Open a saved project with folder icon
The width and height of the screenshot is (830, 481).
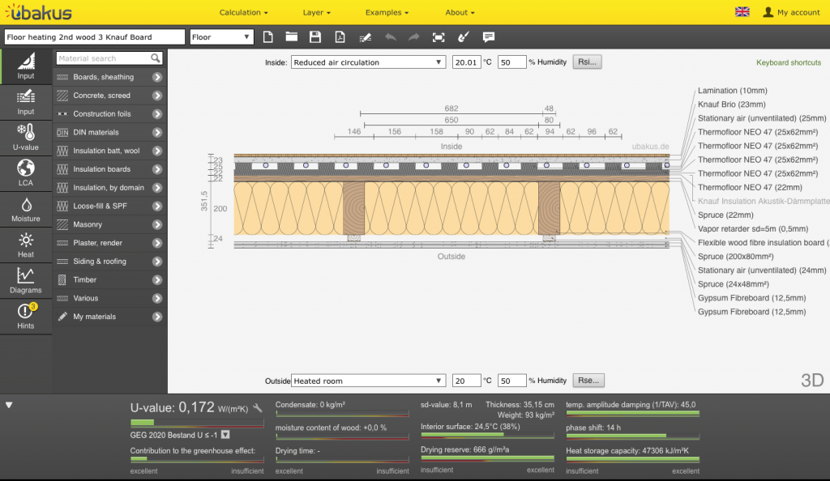292,37
